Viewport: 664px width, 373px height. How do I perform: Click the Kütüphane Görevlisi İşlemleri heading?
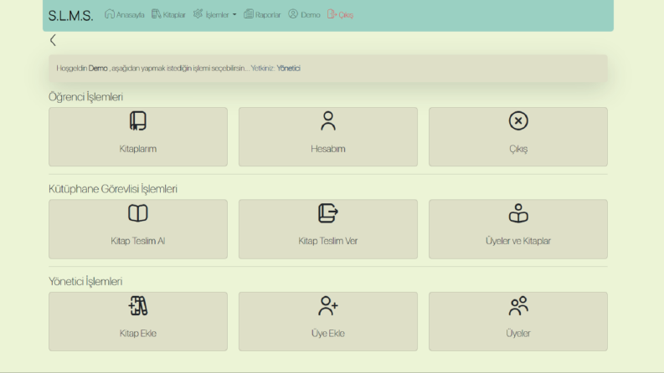click(113, 189)
